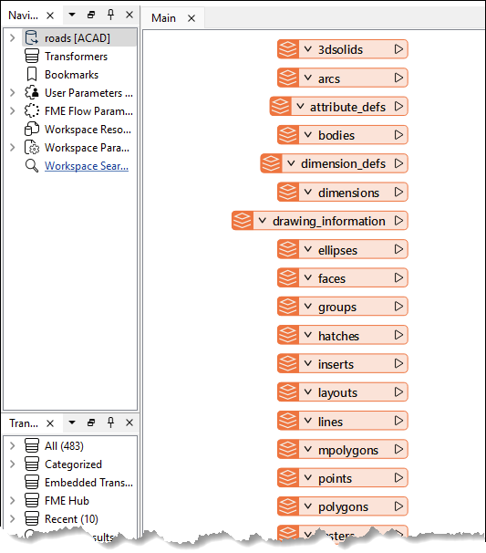This screenshot has height=553, width=486.
Task: Switch to the Main canvas tab
Action: click(x=163, y=18)
